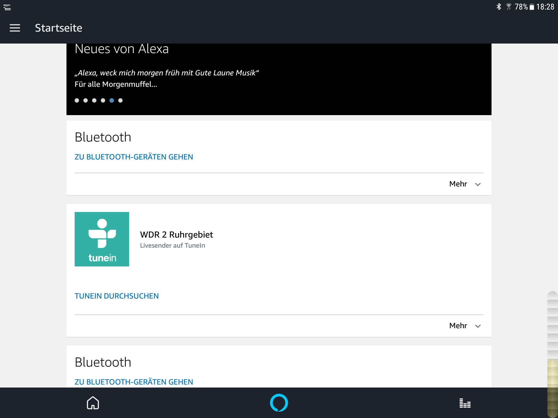The image size is (558, 418).
Task: Activate the Alexa voice ring button
Action: pos(279,403)
